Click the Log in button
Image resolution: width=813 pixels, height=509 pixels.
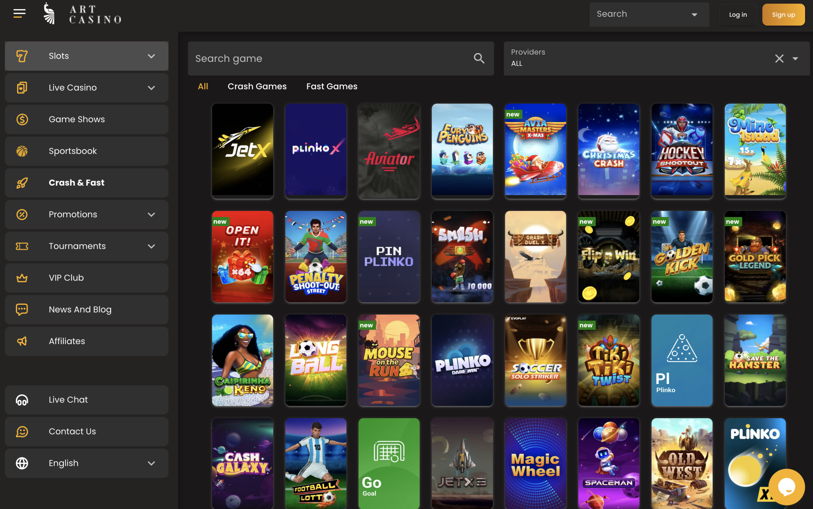tap(737, 15)
